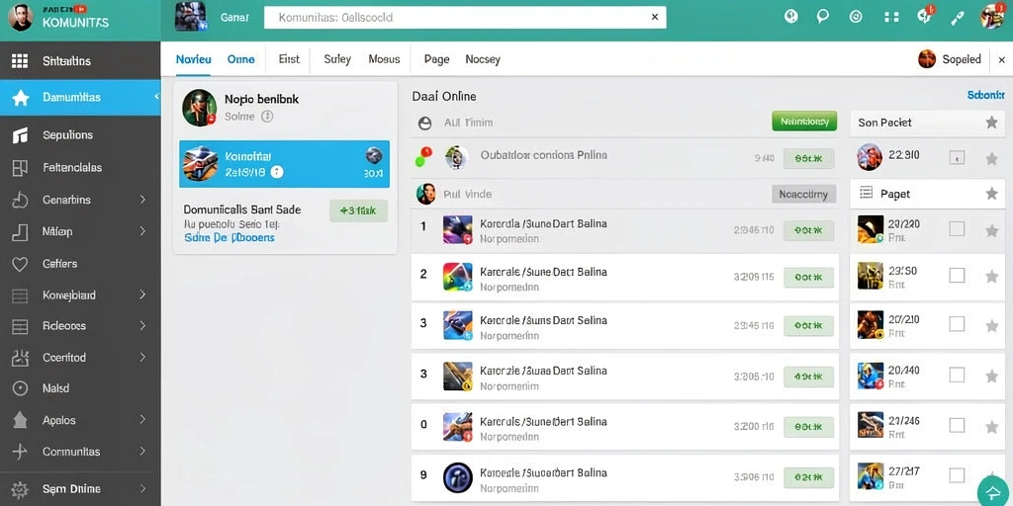1013x506 pixels.
Task: Click the star icon in Son Paciet header
Action: coord(991,123)
